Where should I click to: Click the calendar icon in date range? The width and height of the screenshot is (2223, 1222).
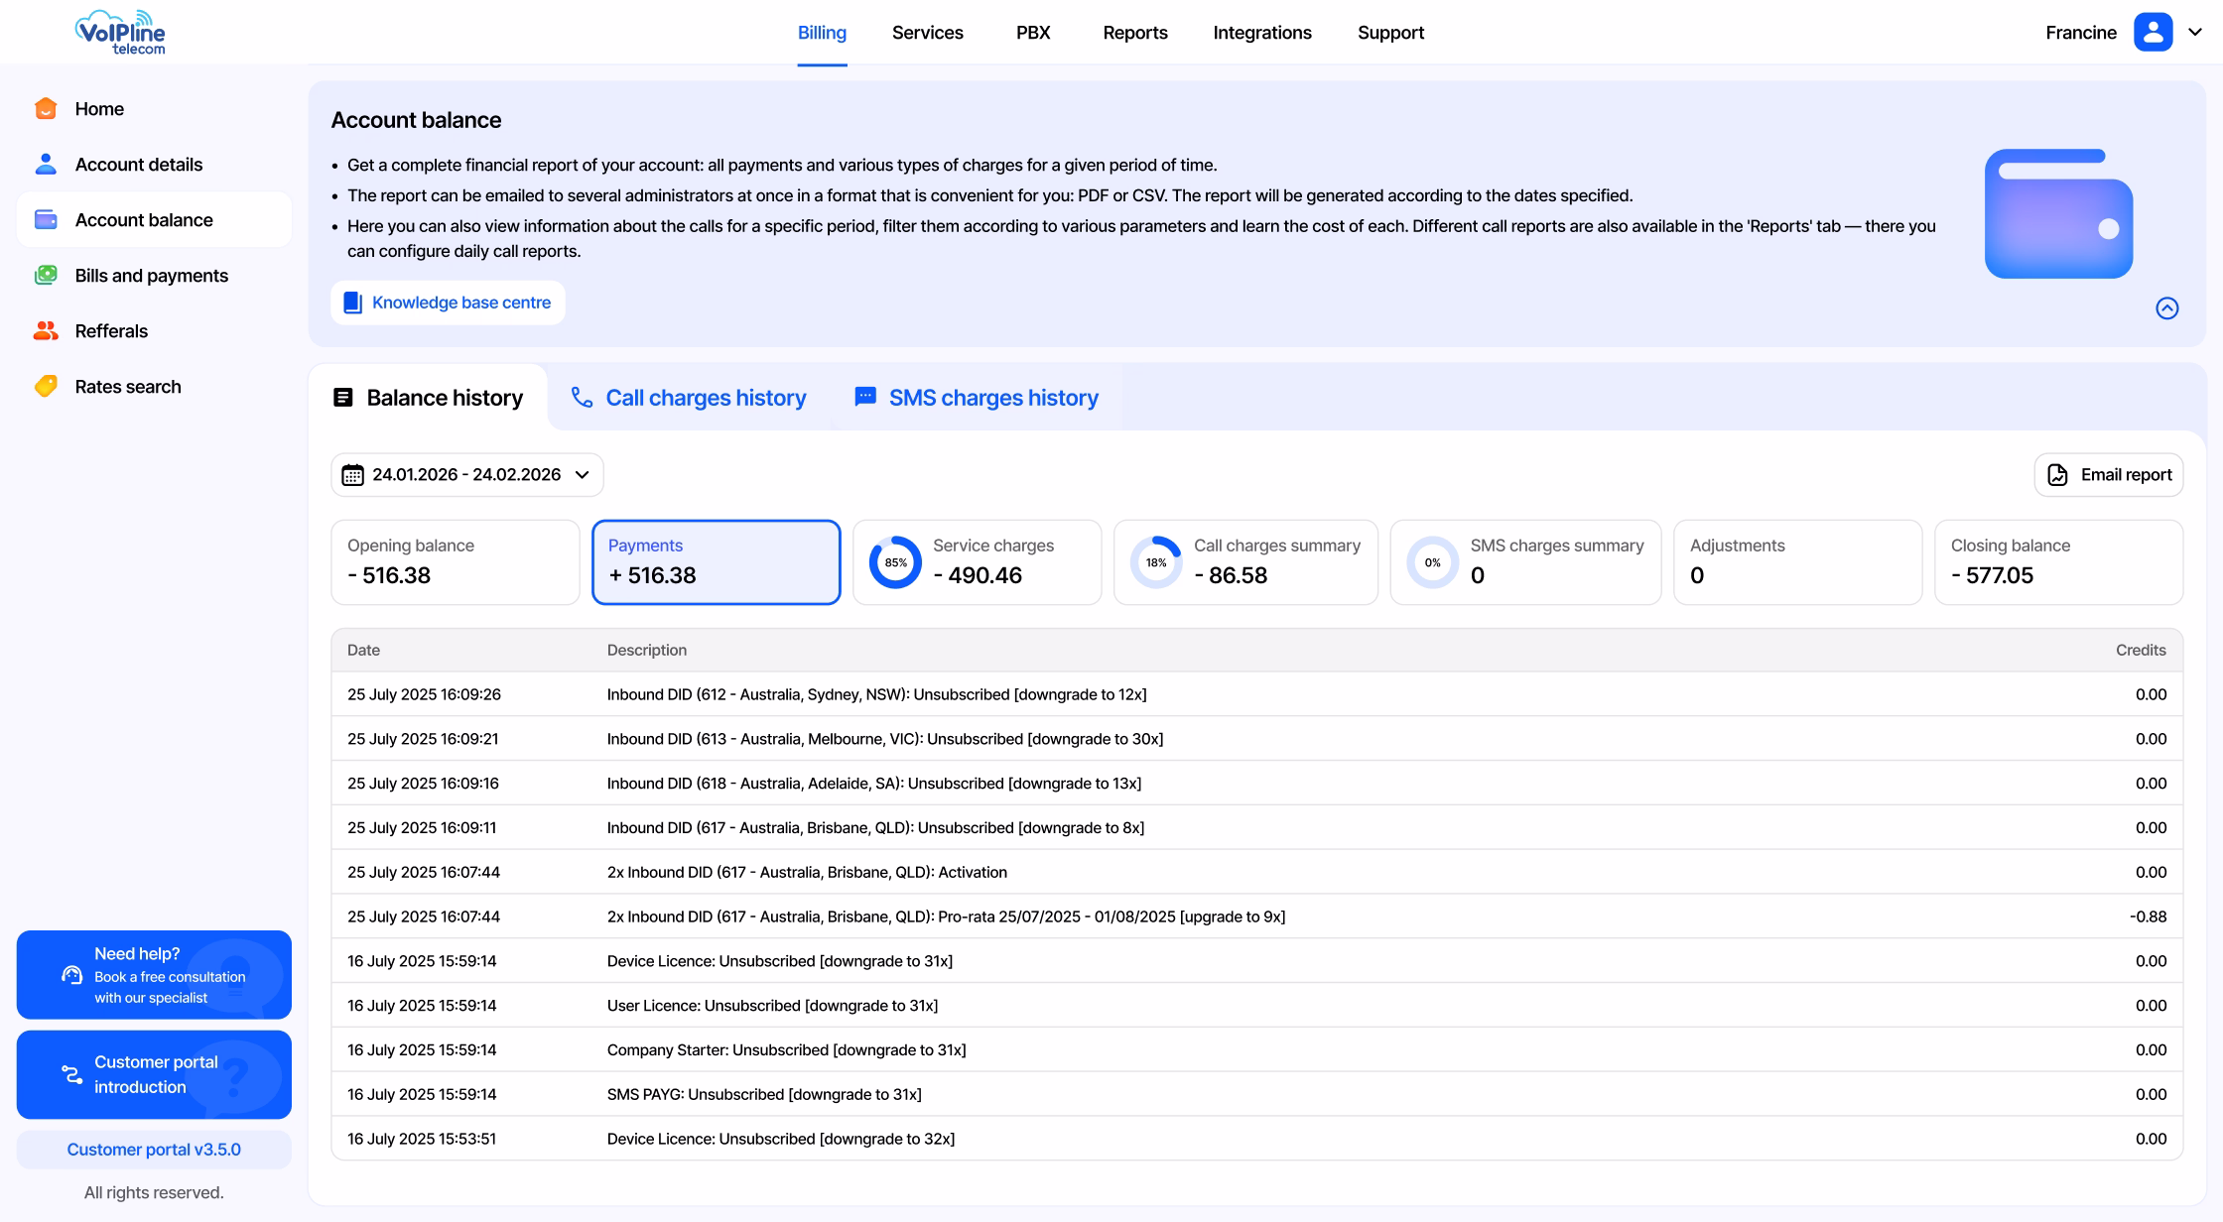(x=352, y=475)
